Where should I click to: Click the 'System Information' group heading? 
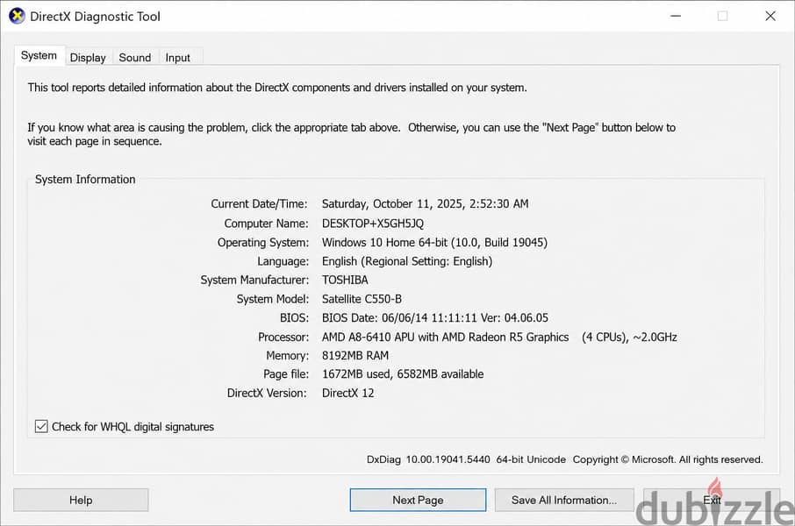tap(85, 180)
